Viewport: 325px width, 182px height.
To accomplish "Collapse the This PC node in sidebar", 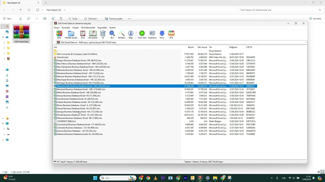I will click(3, 123).
